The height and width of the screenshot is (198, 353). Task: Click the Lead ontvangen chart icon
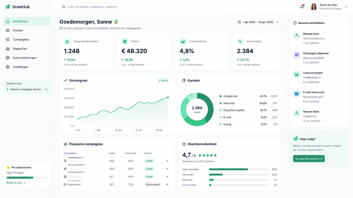(x=296, y=74)
